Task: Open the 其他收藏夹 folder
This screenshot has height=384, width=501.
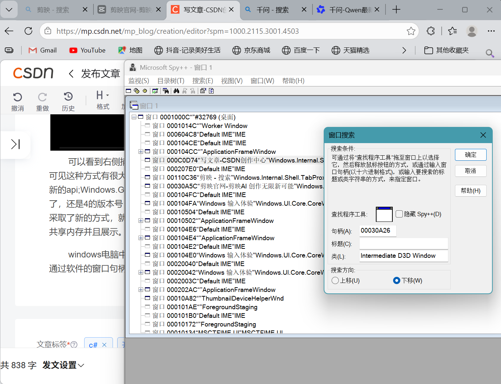Action: (446, 50)
